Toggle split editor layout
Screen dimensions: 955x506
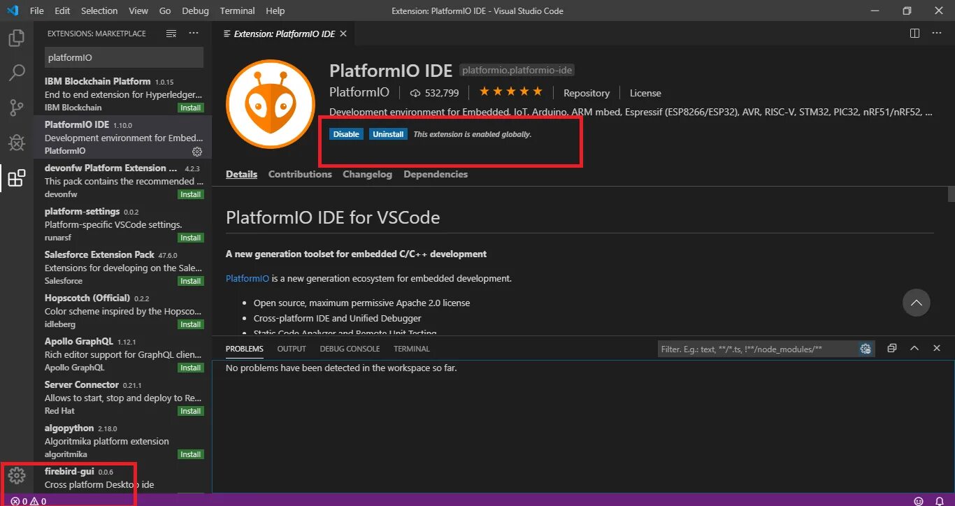pos(914,33)
